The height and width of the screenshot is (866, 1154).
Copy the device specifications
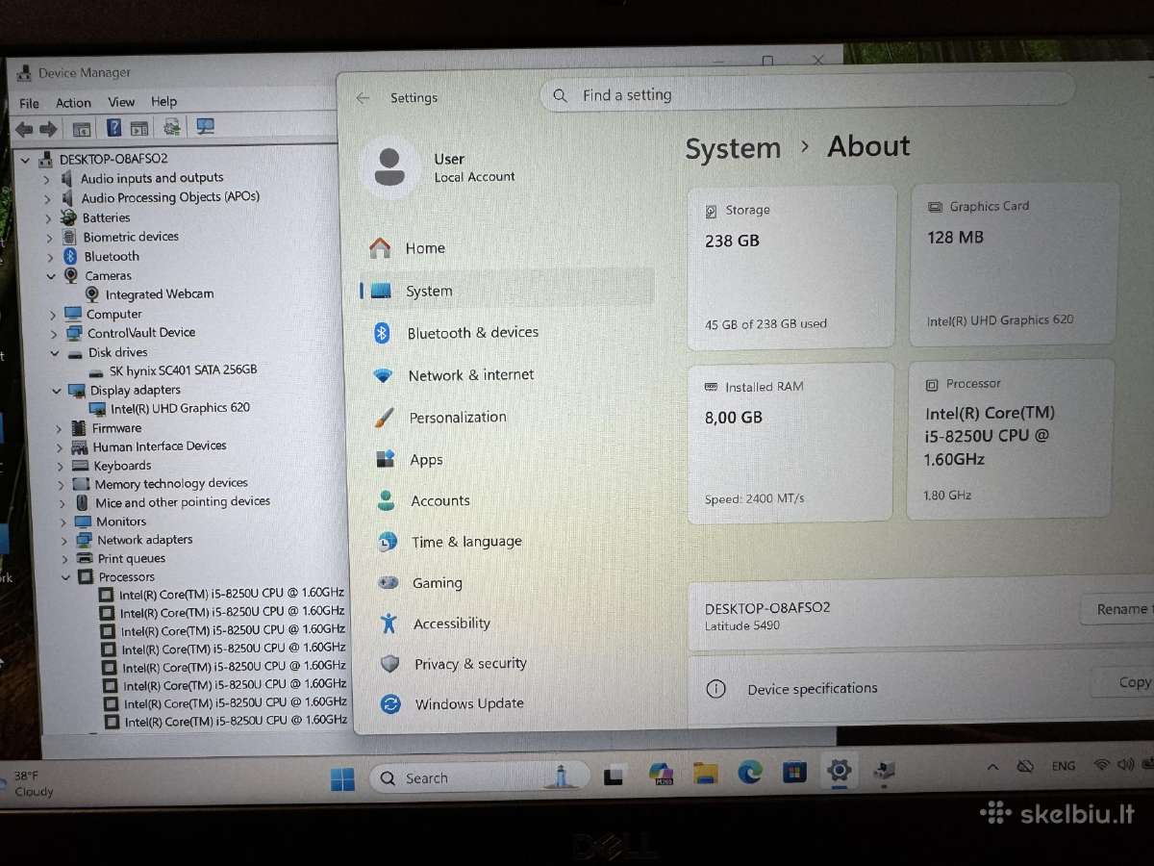click(1122, 682)
